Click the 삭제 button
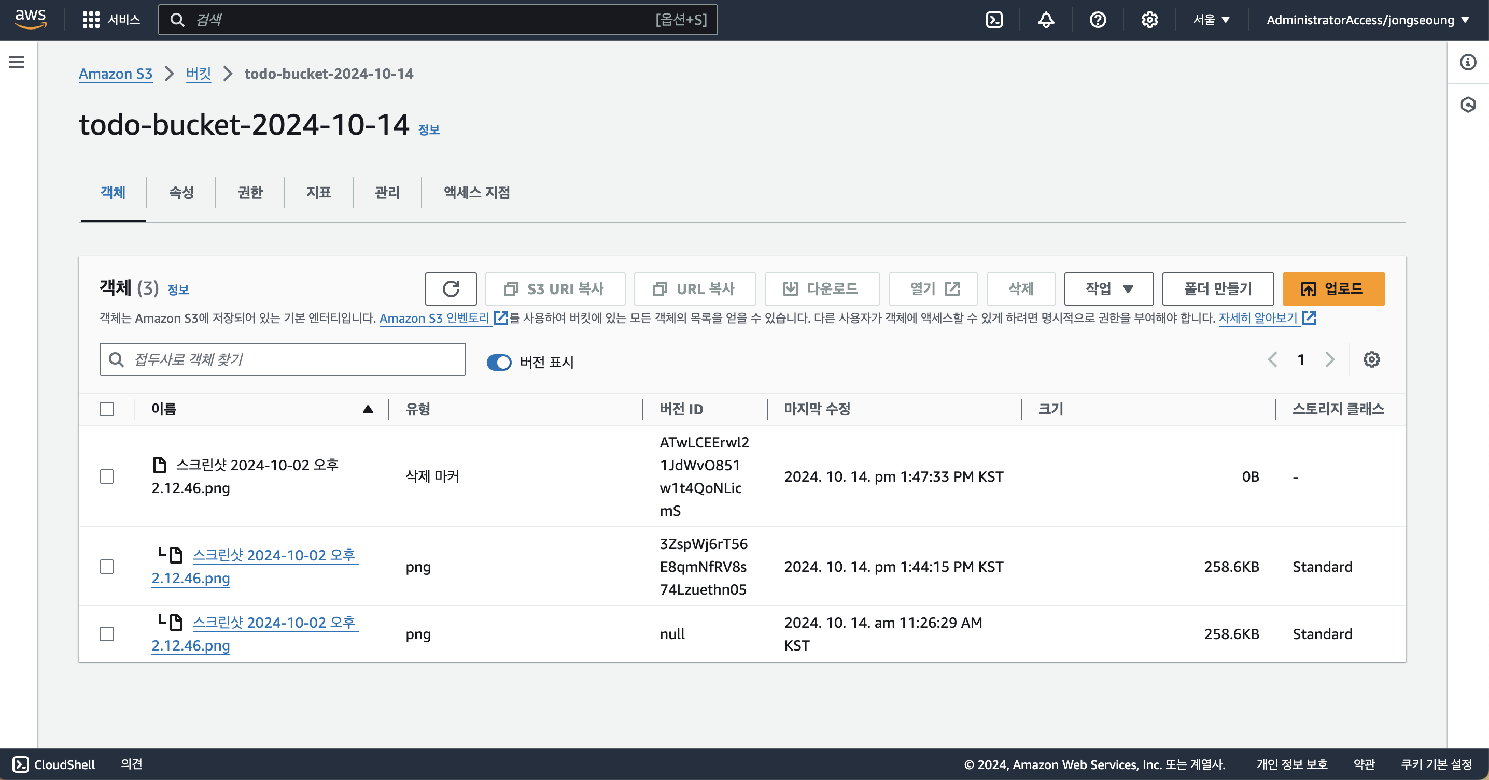This screenshot has height=780, width=1489. 1021,288
